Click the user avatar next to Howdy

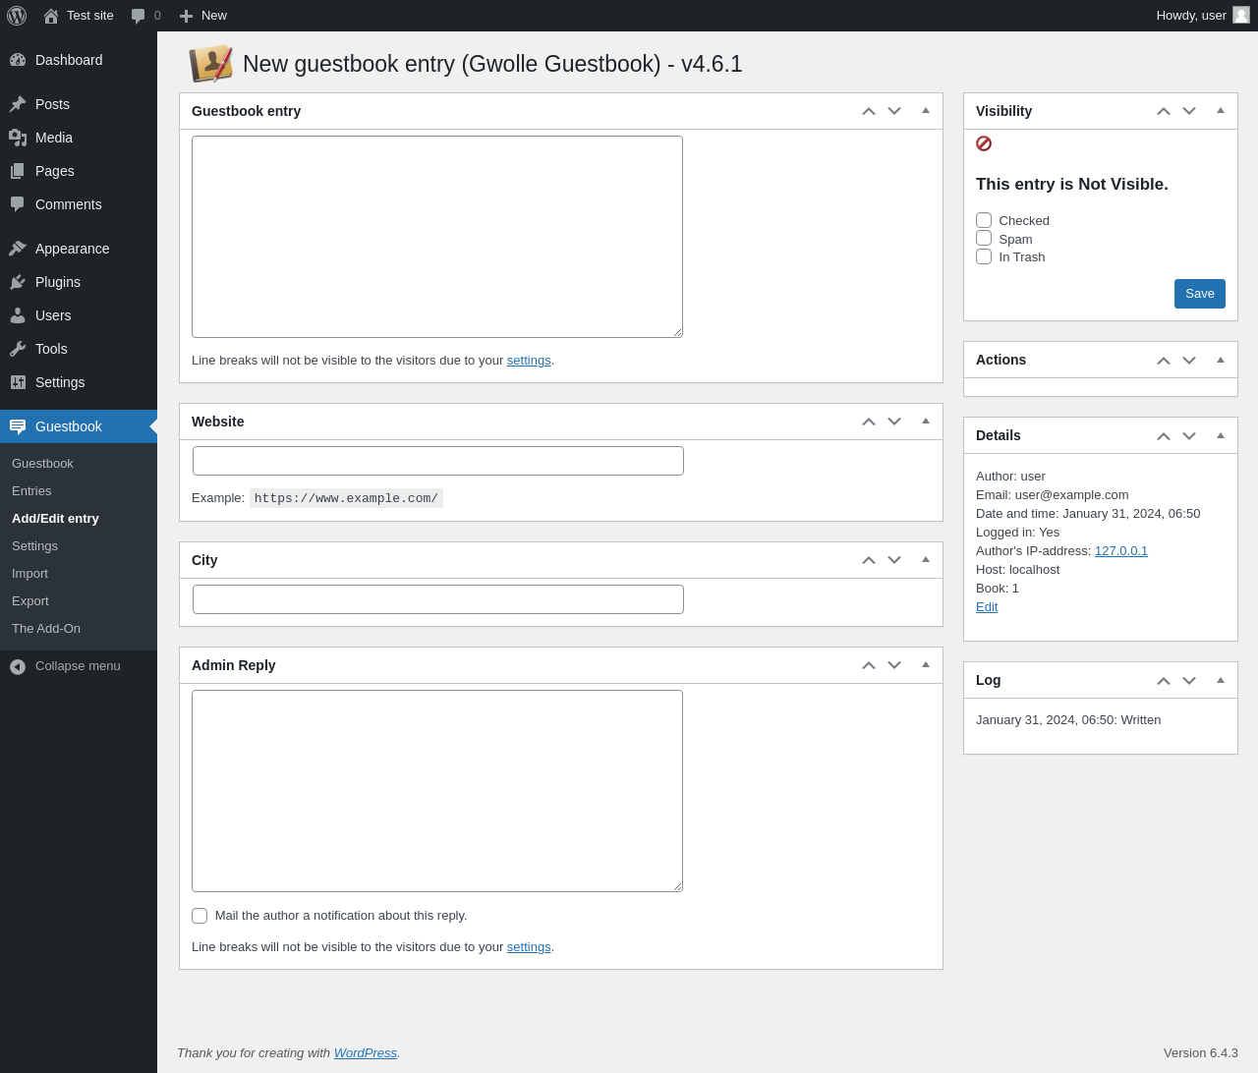[1241, 15]
